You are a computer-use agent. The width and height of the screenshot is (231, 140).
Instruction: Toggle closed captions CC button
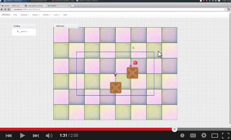pyautogui.click(x=193, y=135)
